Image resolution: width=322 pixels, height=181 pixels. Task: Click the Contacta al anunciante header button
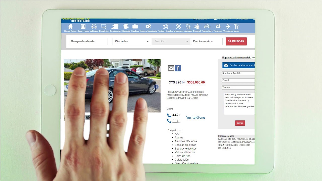pyautogui.click(x=239, y=65)
